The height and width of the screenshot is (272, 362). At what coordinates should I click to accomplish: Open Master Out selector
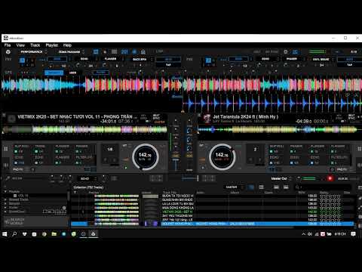point(281,178)
